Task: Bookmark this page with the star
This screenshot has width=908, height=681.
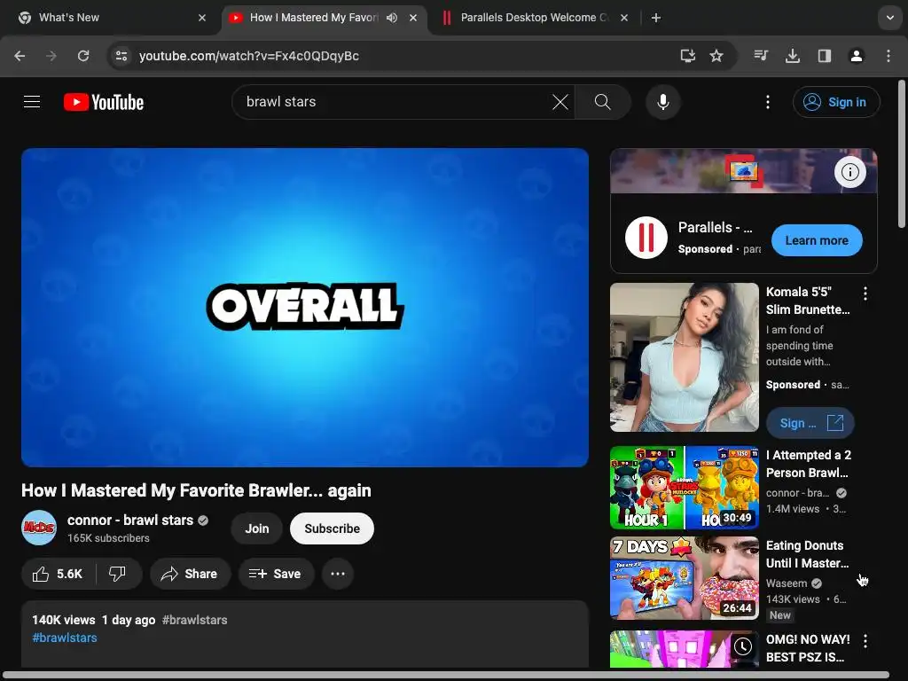Action: 716,56
